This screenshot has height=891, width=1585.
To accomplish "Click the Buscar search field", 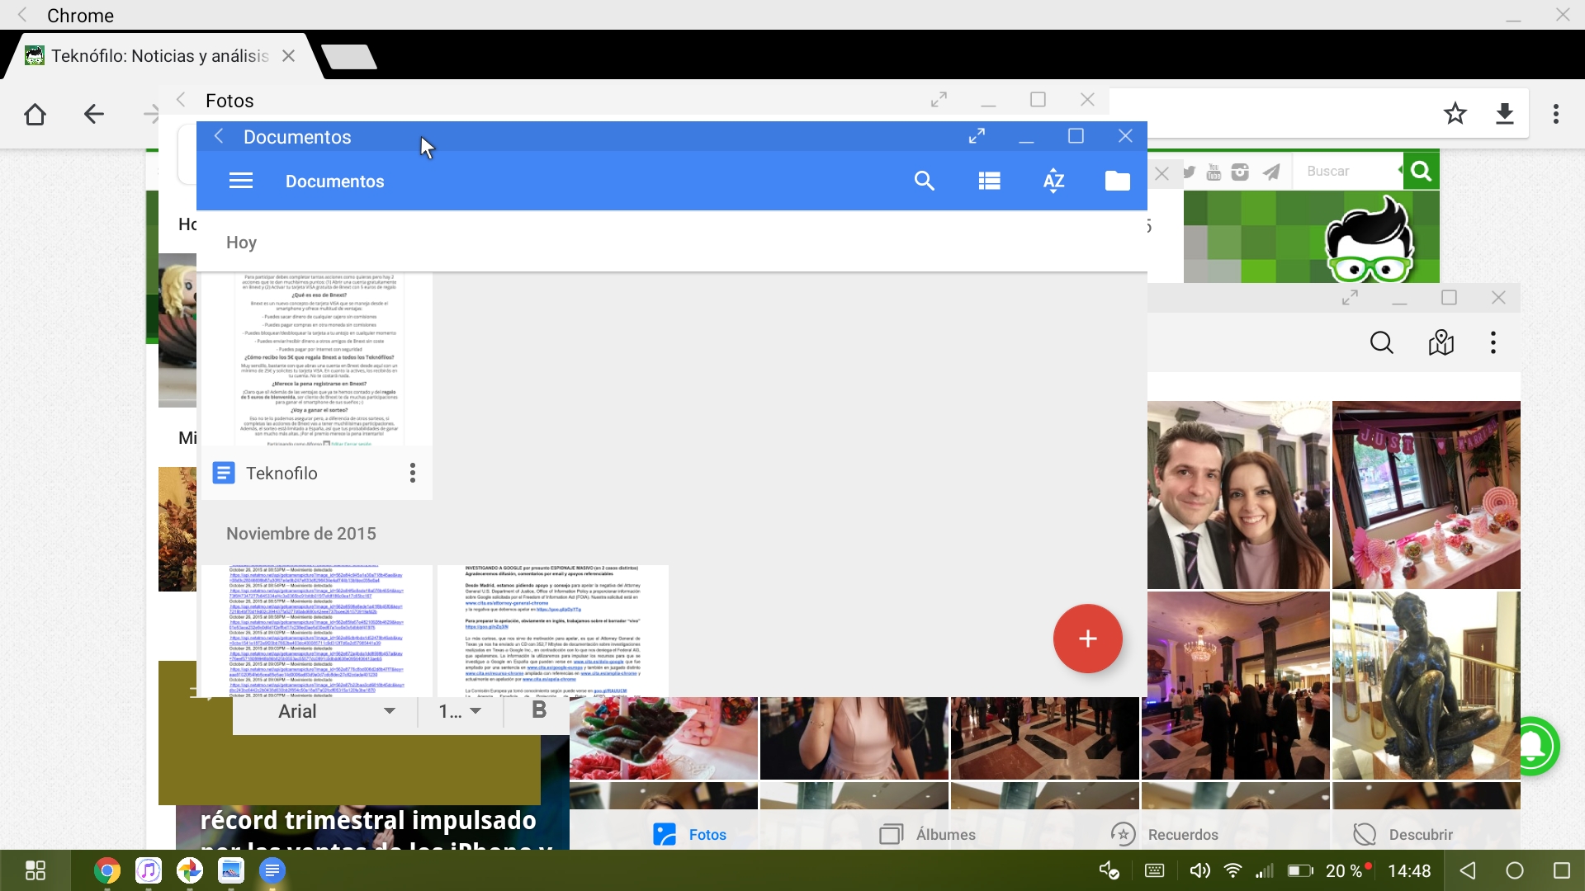I will 1347,171.
